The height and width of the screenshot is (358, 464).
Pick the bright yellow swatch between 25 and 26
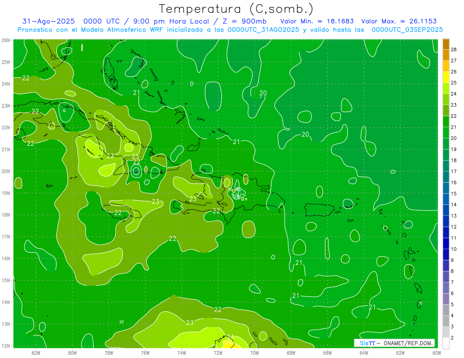[x=446, y=77]
